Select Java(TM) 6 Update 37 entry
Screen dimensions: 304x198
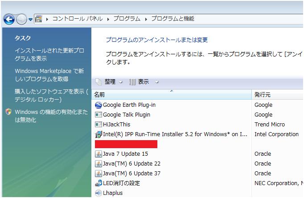131,174
